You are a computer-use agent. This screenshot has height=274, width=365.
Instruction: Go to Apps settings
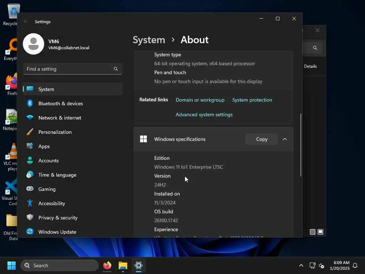coord(73,146)
